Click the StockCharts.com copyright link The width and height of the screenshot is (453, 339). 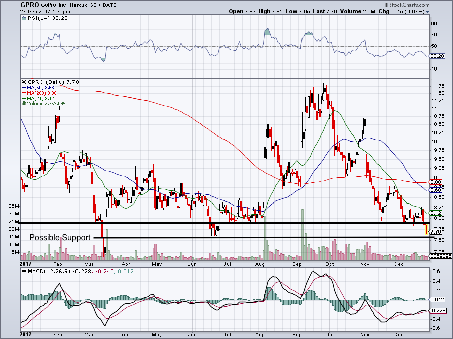tap(407, 5)
